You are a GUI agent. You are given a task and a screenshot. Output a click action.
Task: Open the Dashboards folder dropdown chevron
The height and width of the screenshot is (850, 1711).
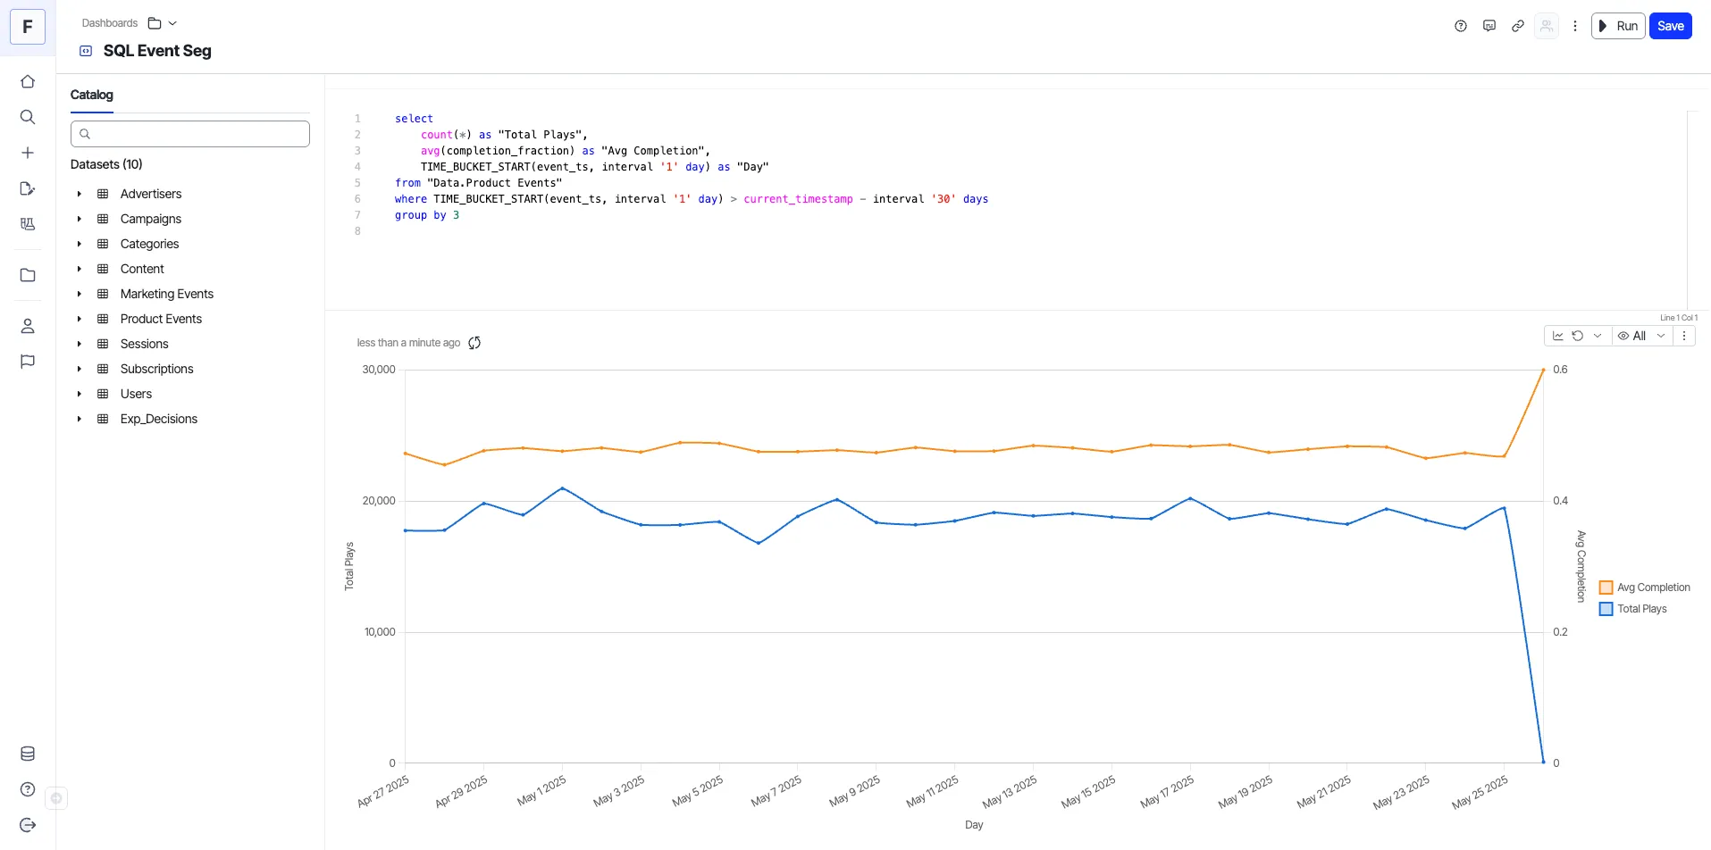click(172, 23)
